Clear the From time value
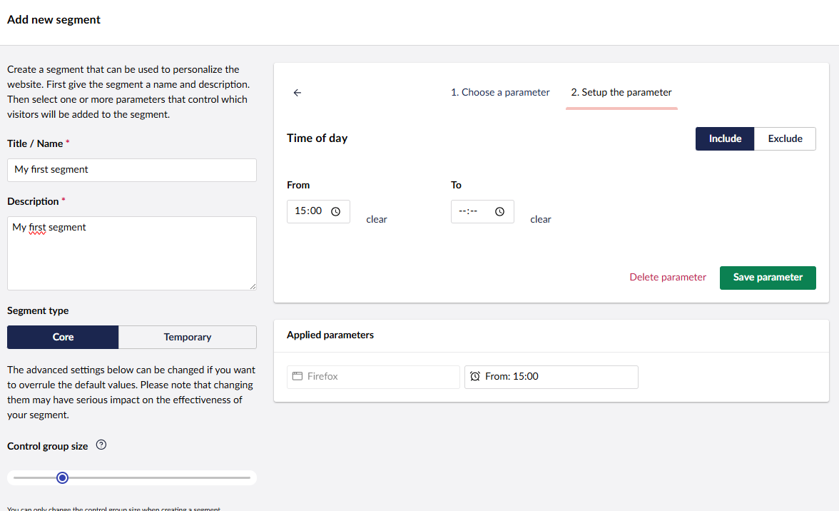Image resolution: width=839 pixels, height=511 pixels. [377, 219]
